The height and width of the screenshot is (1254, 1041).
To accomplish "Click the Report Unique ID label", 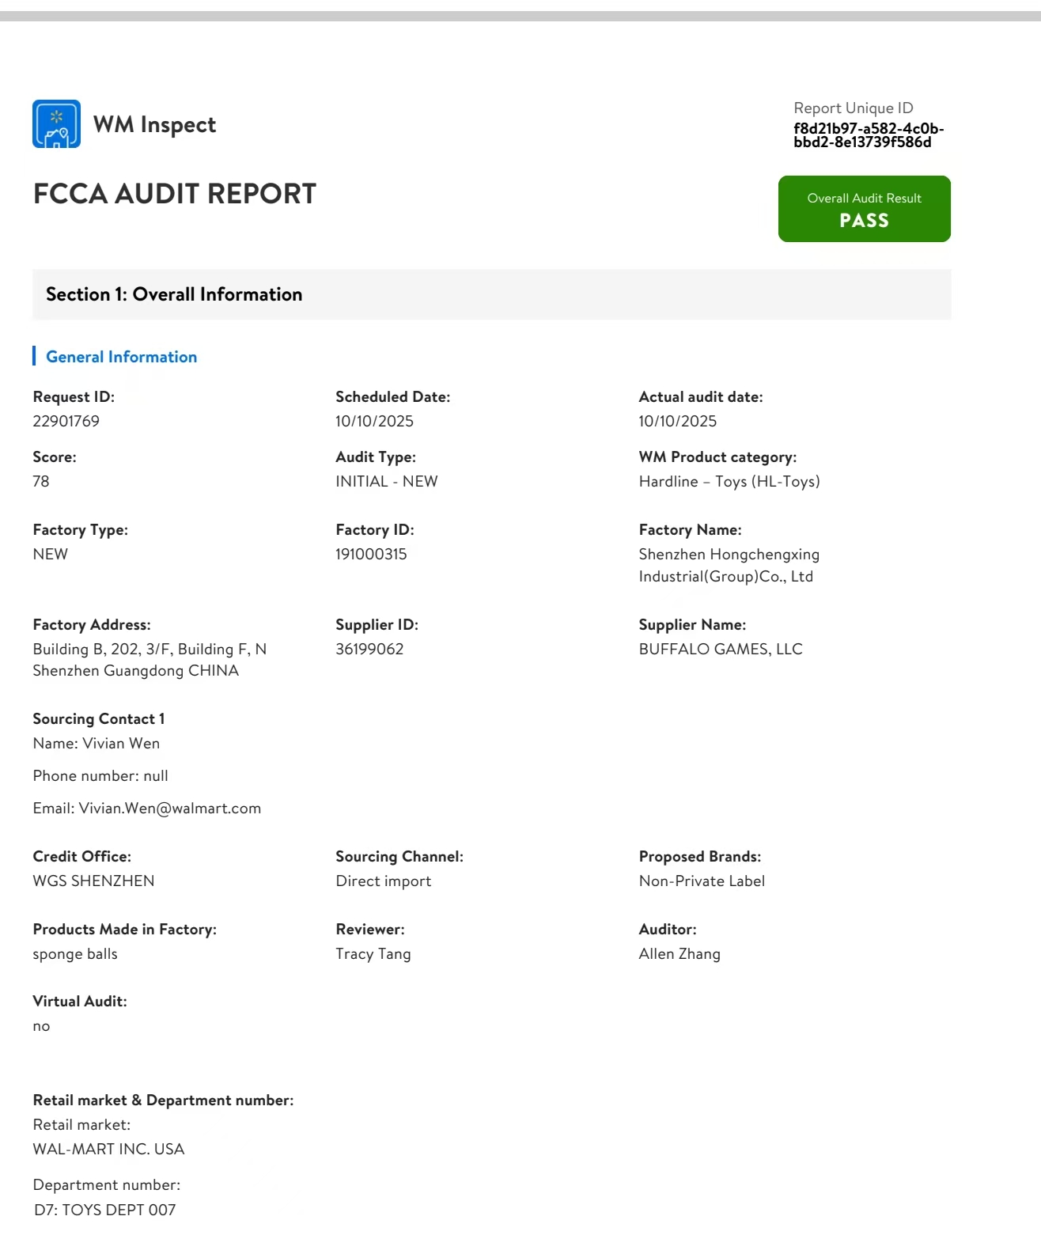I will coord(854,108).
